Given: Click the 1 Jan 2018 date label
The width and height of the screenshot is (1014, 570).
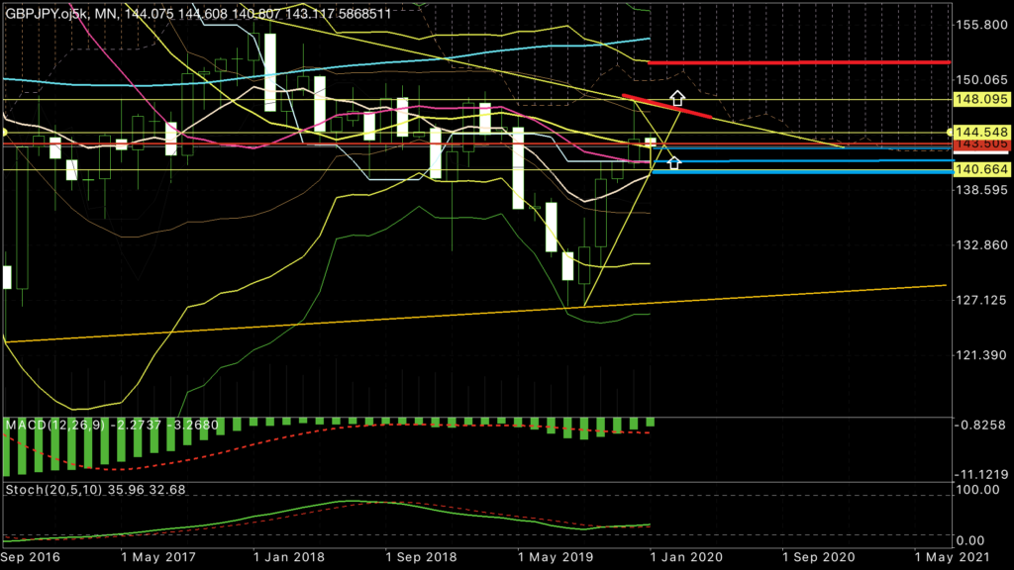Looking at the screenshot, I should click(x=289, y=557).
